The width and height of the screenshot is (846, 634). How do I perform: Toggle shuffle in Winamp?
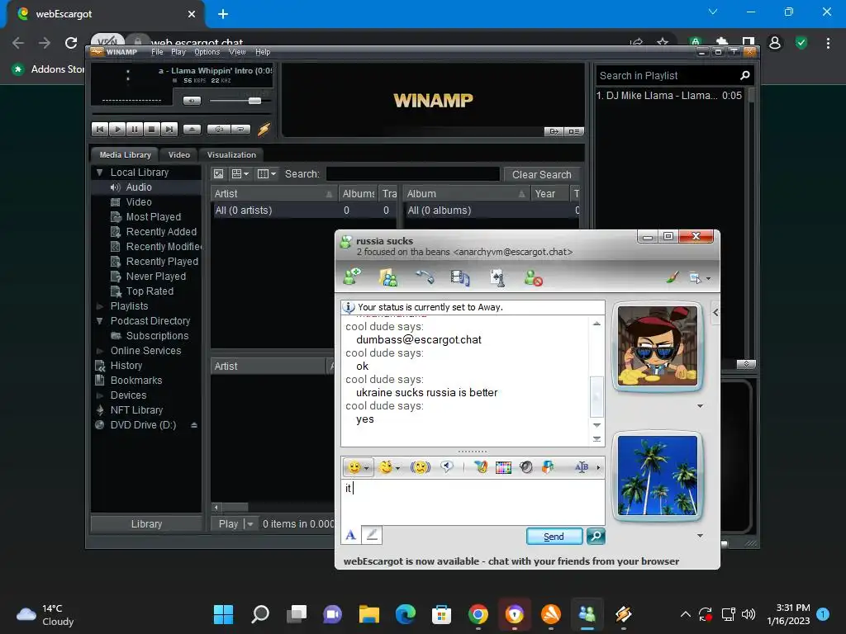(x=219, y=130)
